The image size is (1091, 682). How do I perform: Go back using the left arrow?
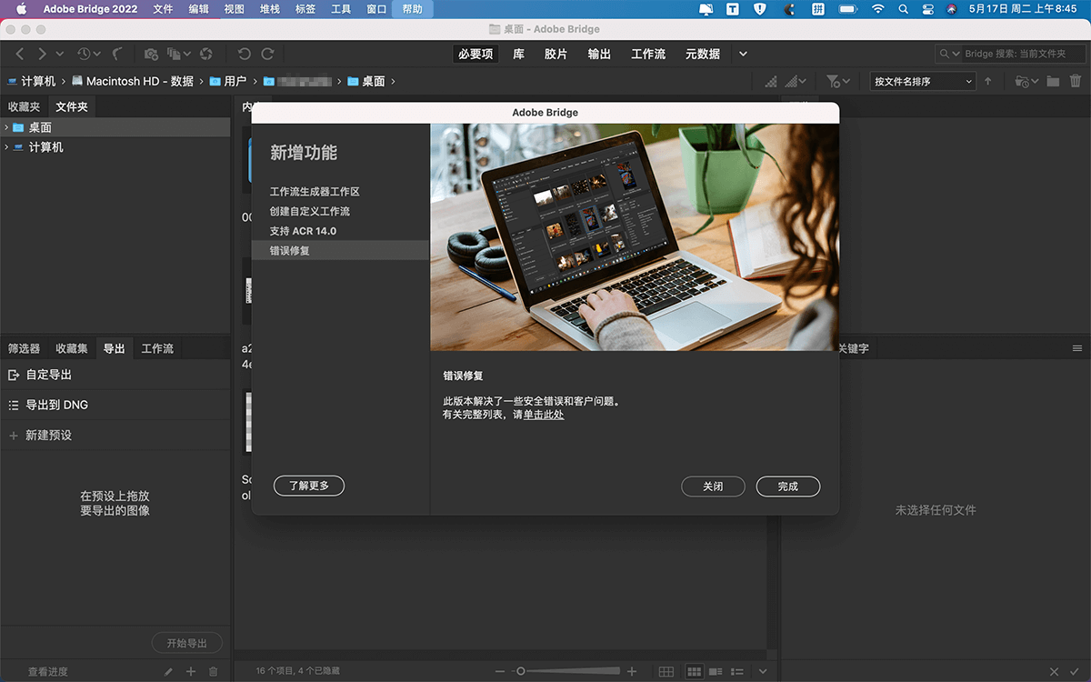tap(20, 55)
